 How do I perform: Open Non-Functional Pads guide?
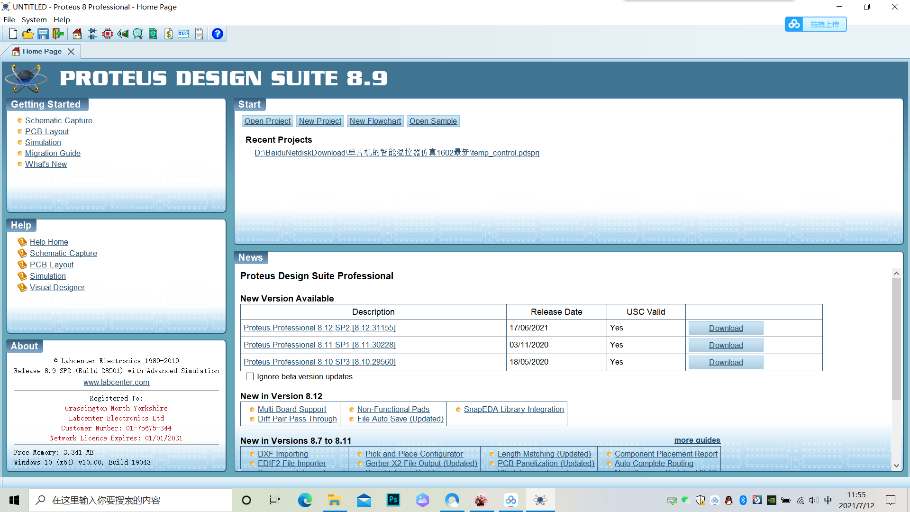point(393,409)
